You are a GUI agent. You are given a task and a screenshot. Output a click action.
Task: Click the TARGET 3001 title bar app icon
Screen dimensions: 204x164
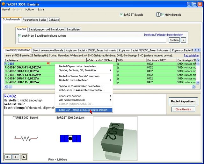(x=4, y=4)
